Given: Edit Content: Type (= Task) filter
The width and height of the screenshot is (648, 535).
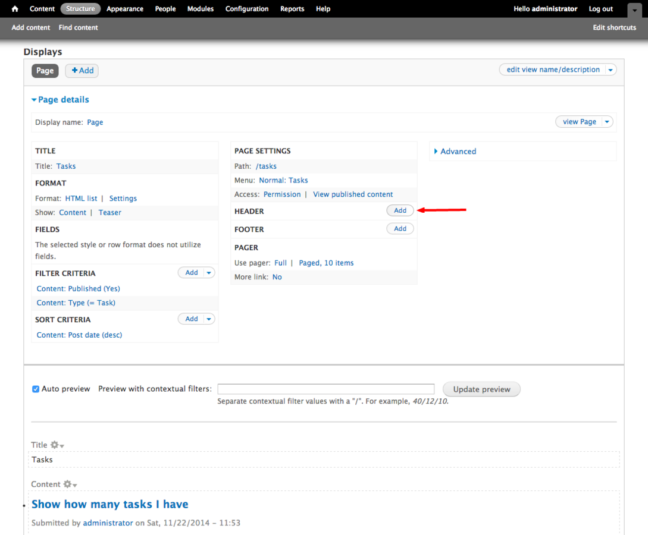Looking at the screenshot, I should [76, 303].
